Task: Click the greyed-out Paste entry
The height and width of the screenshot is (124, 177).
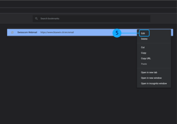Action: tap(144, 64)
